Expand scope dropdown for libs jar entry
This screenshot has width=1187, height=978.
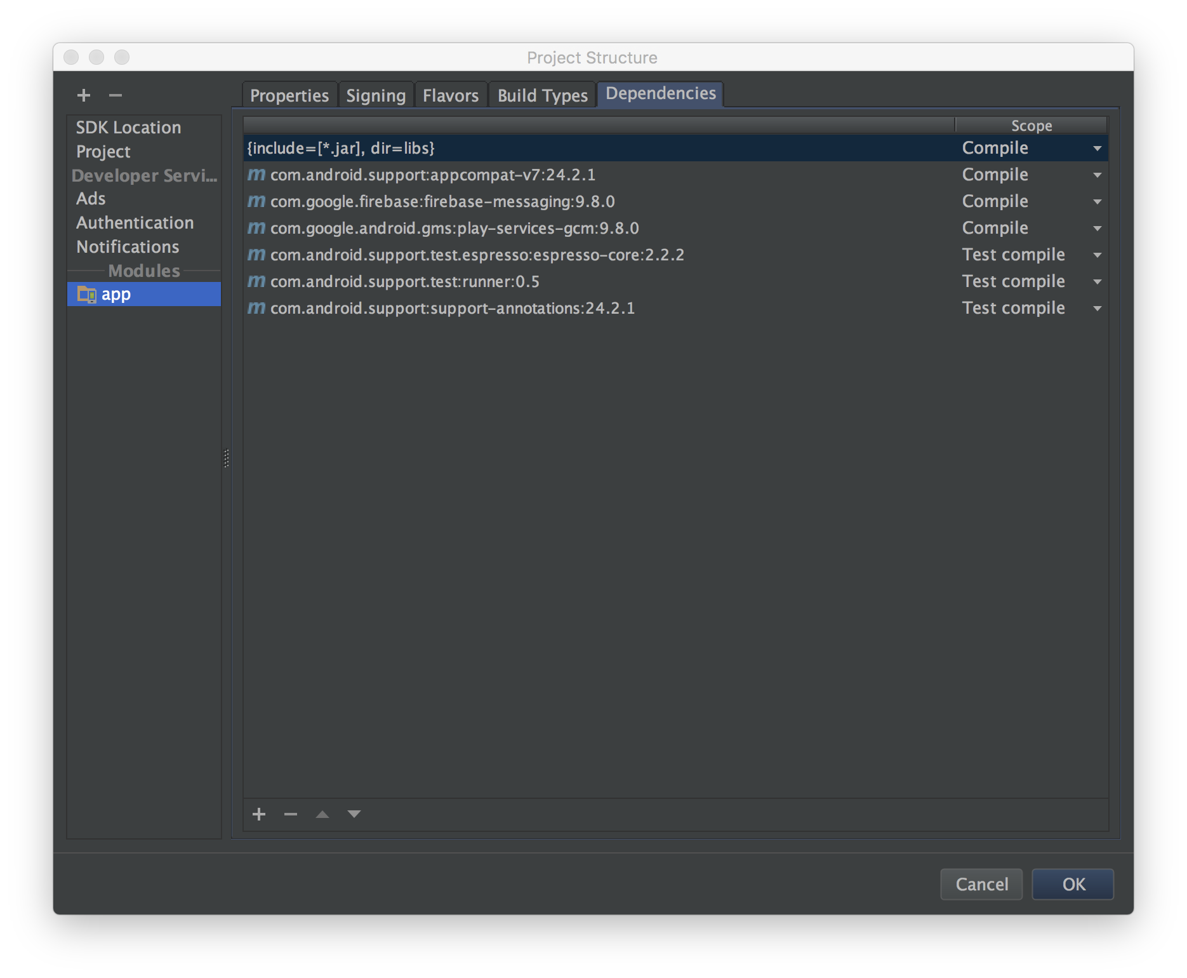(1097, 148)
